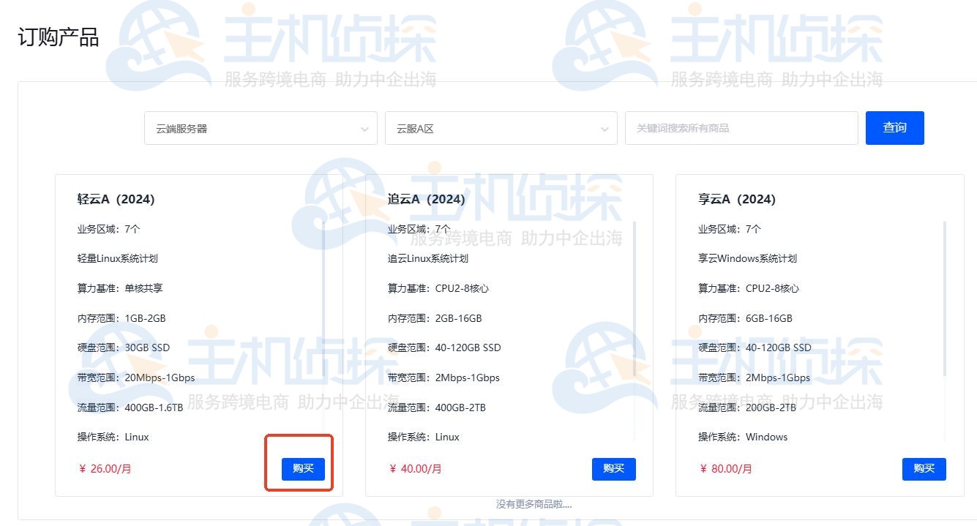Click 没有更多商品啦 footer text

click(534, 504)
